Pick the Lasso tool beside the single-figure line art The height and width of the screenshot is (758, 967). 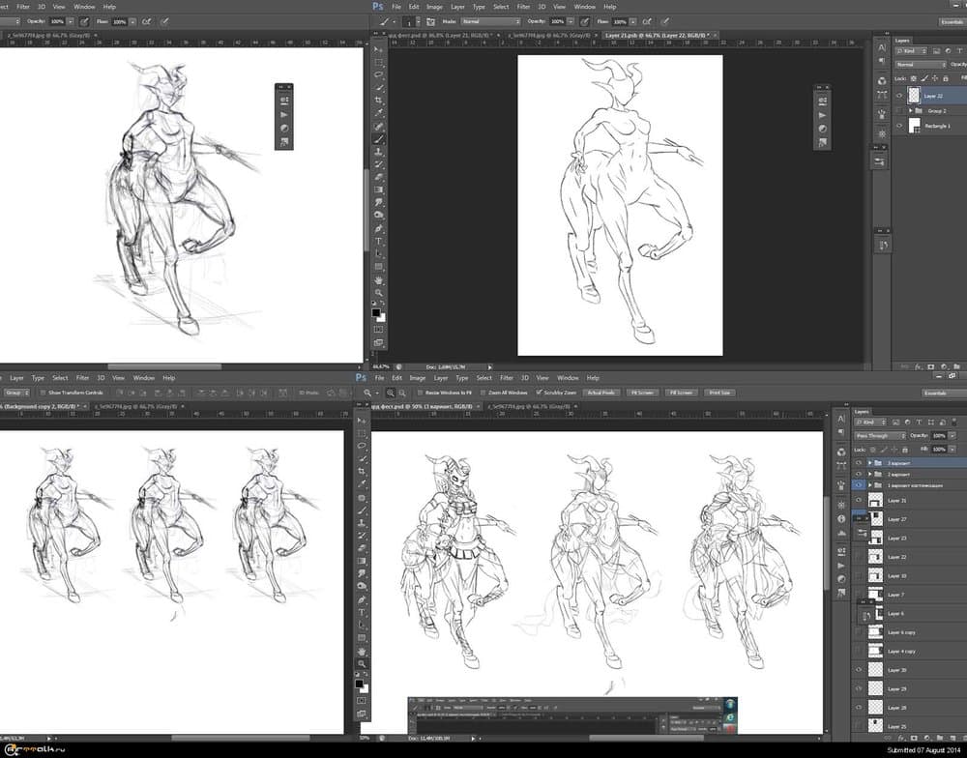[378, 74]
